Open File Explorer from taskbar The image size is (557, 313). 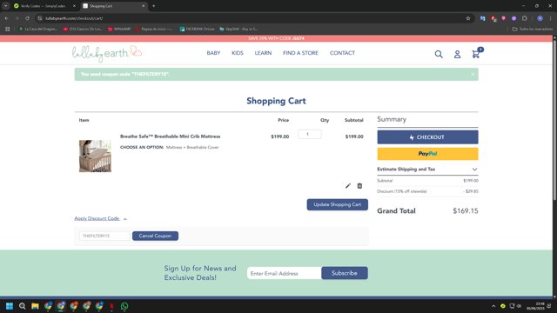(35, 306)
